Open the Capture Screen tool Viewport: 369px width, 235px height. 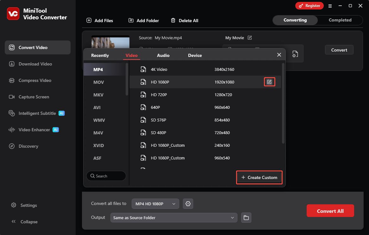pyautogui.click(x=29, y=97)
